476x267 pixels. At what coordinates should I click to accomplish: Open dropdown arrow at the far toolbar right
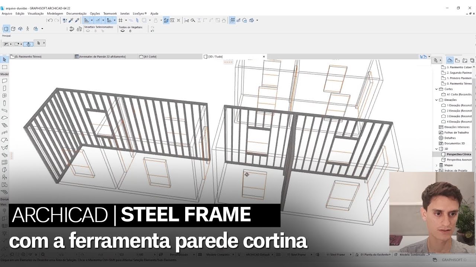point(257,20)
